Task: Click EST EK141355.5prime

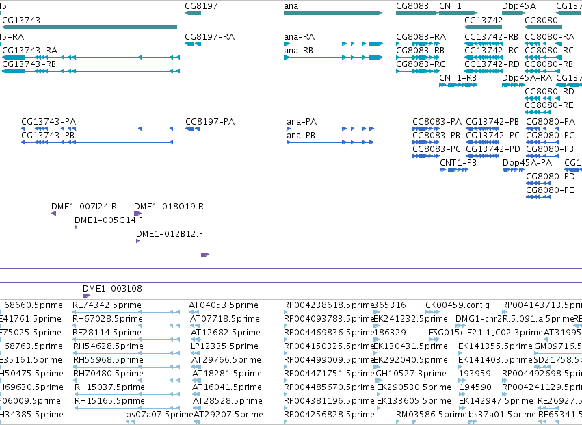Action: click(462, 354)
